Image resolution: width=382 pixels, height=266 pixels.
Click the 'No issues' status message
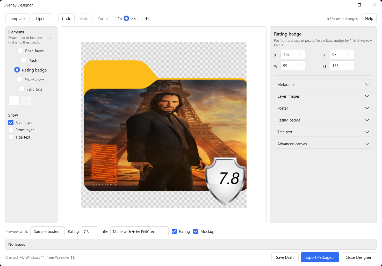pyautogui.click(x=17, y=244)
